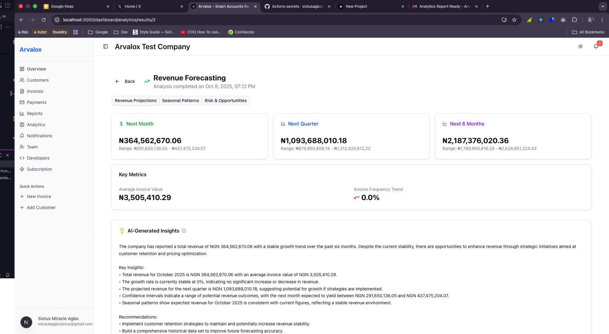Switch to the Seasonal Patterns tab

click(181, 101)
